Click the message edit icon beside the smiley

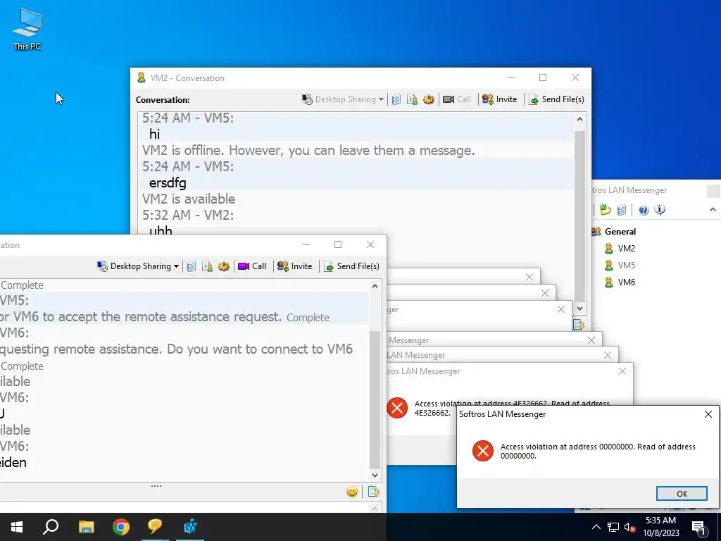[373, 492]
